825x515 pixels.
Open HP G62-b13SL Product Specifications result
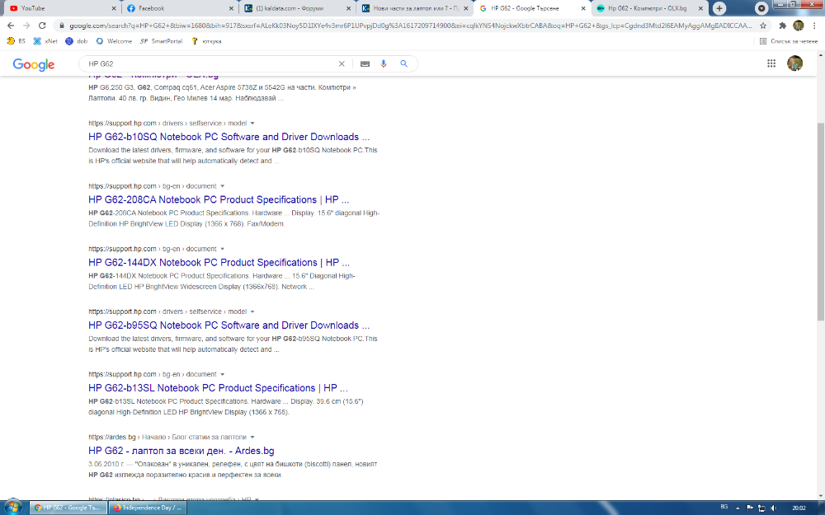(x=218, y=388)
